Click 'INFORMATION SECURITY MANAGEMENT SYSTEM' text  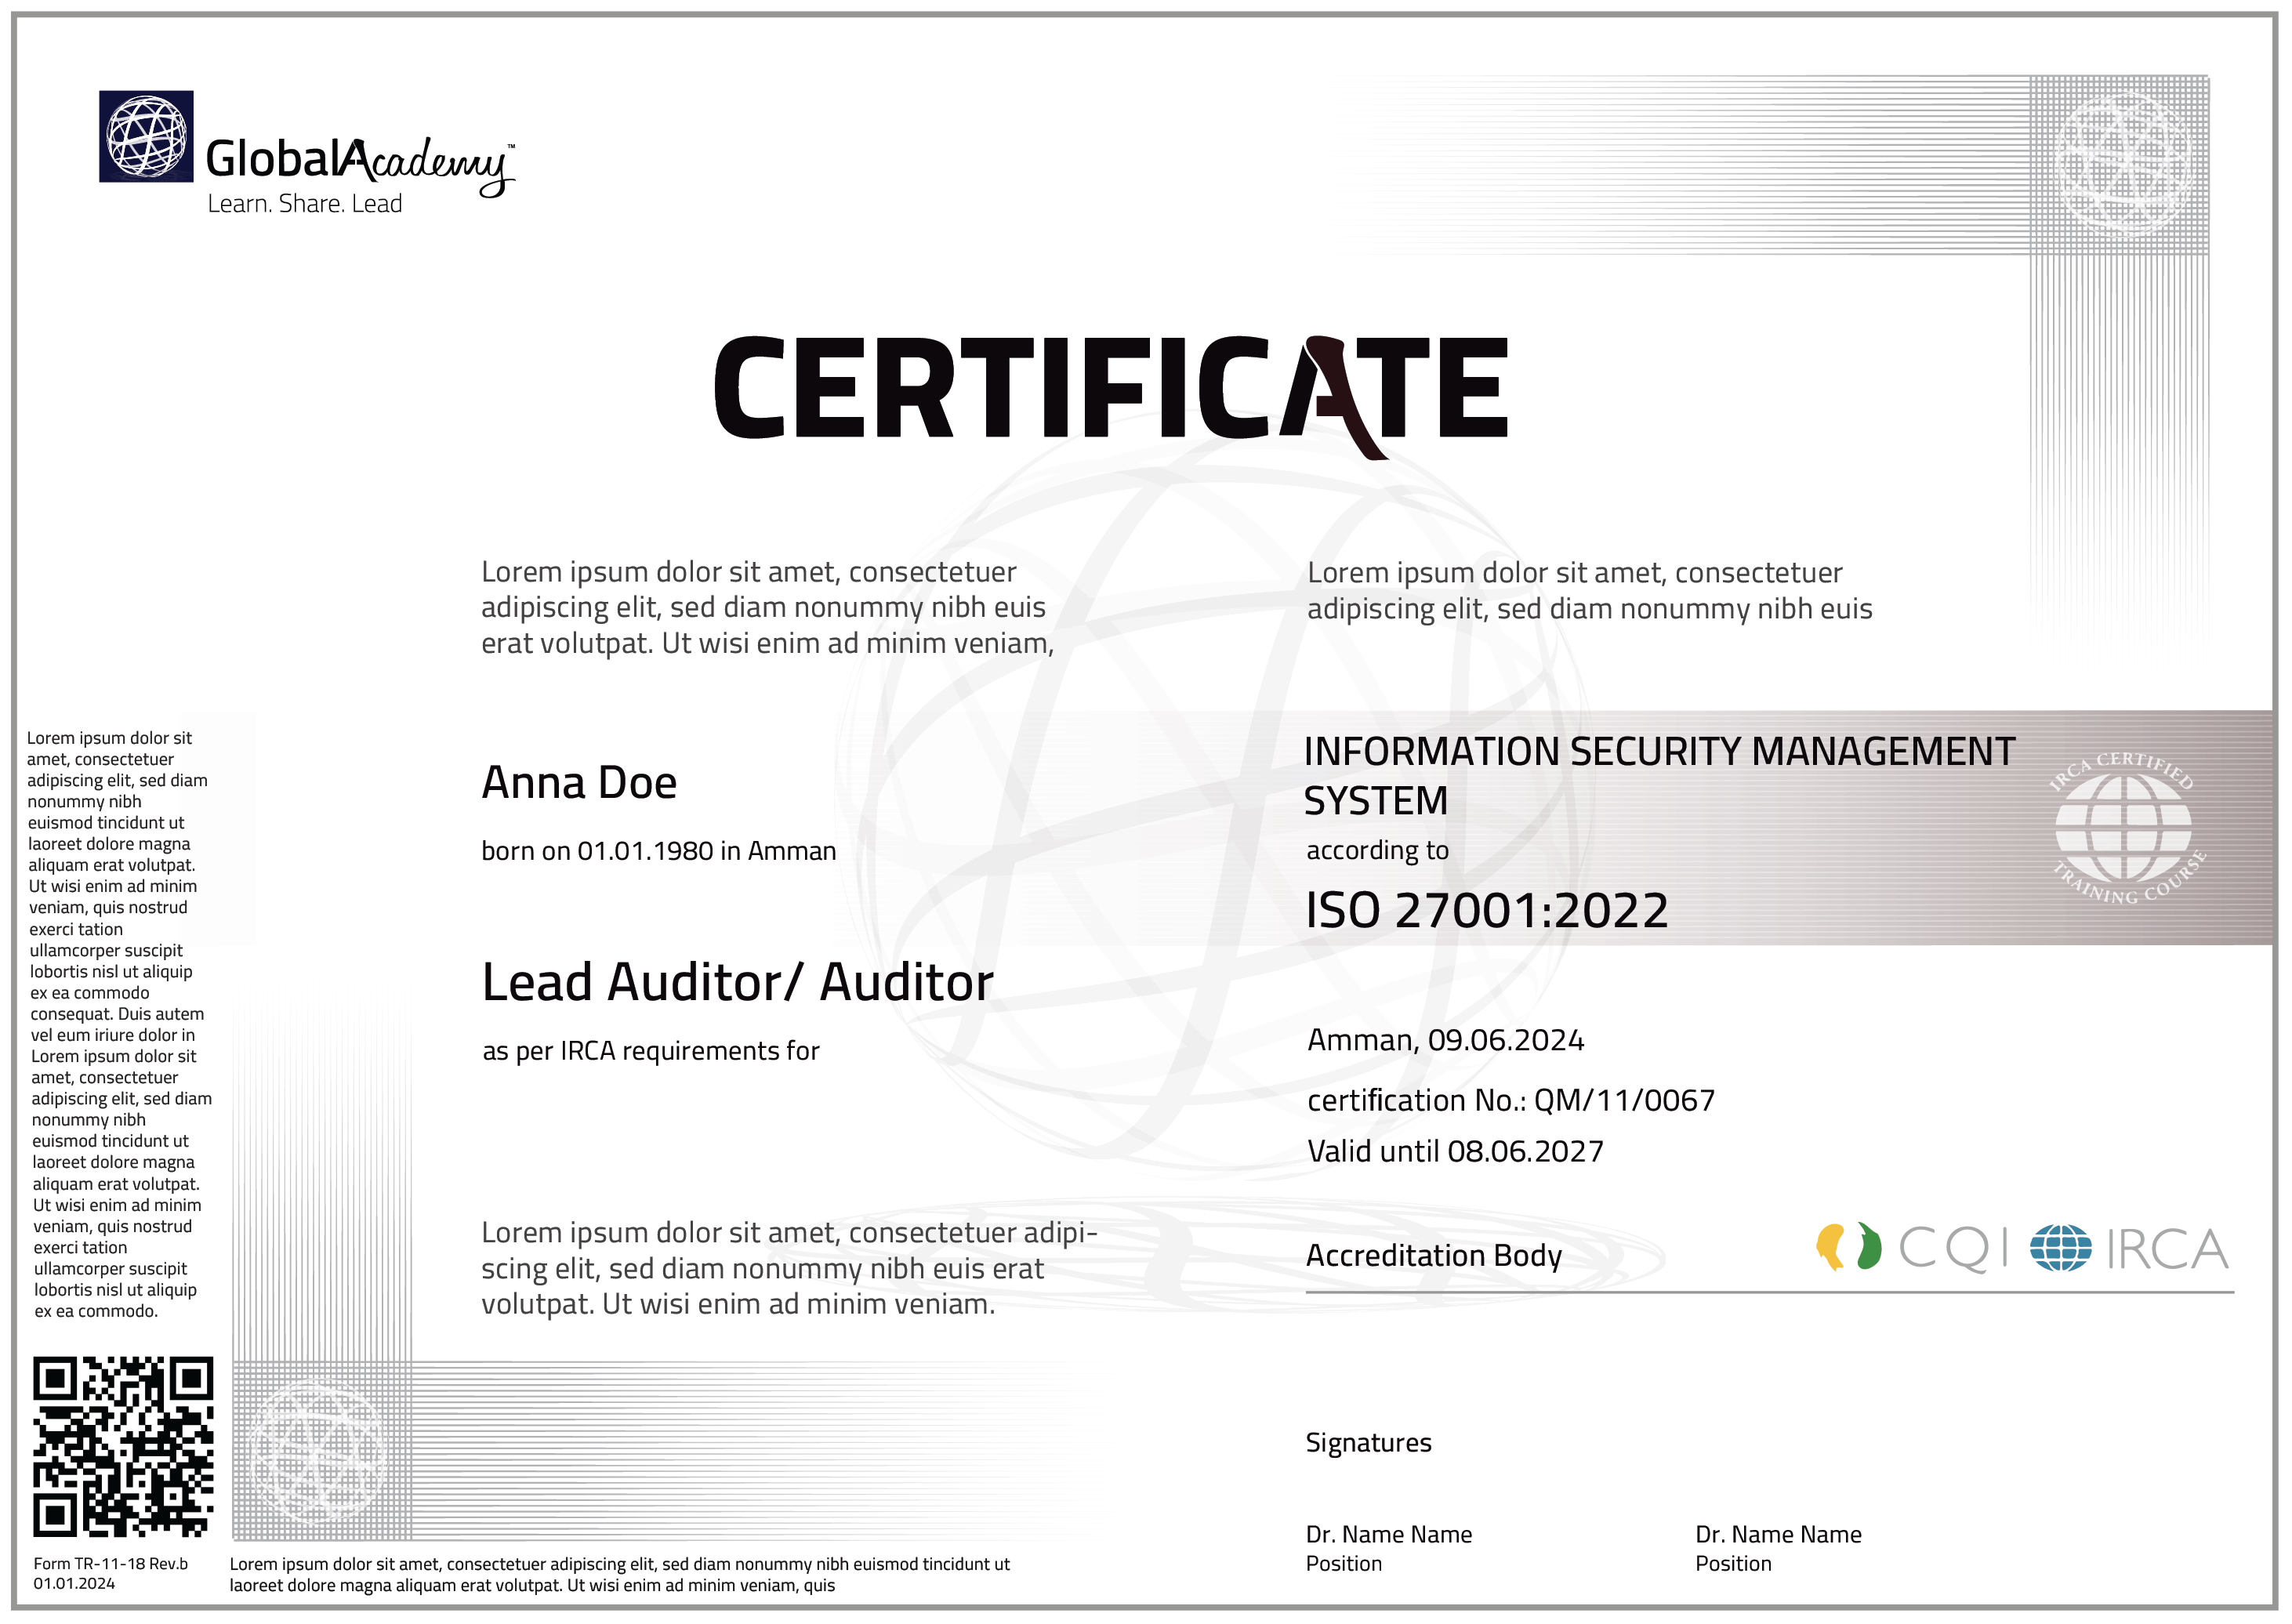pyautogui.click(x=1659, y=776)
